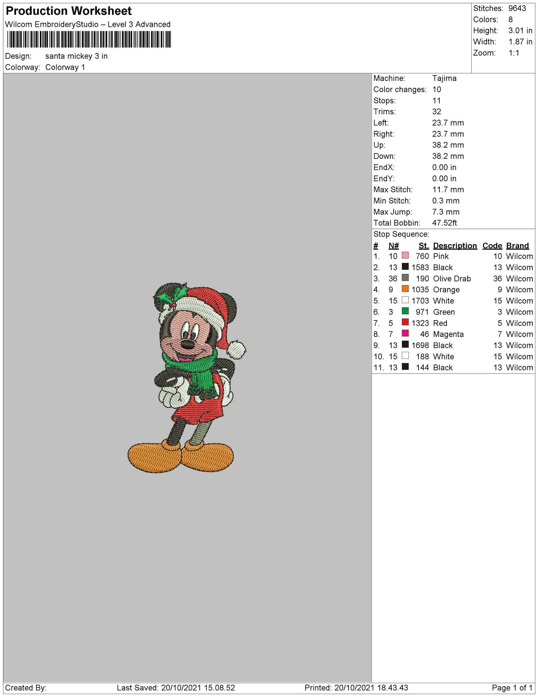This screenshot has height=697, width=538.
Task: Click the Left value '23.7 mm'
Action: point(448,123)
